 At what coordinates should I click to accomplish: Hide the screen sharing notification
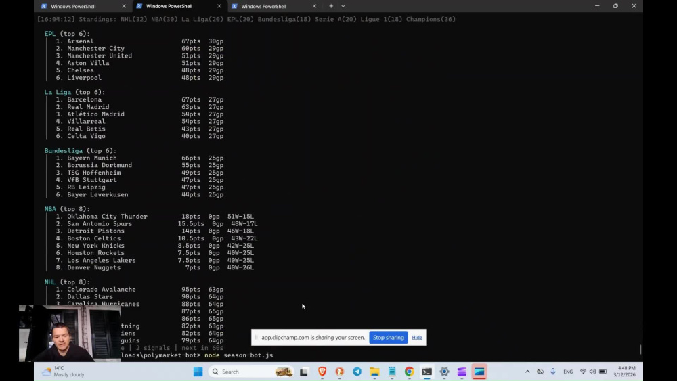tap(416, 338)
